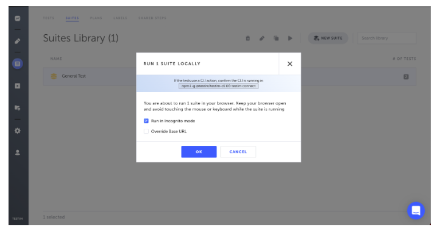Run selected suite with play icon
The height and width of the screenshot is (235, 437).
click(x=290, y=38)
